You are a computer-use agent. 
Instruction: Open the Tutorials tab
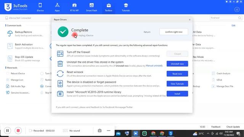126,7
